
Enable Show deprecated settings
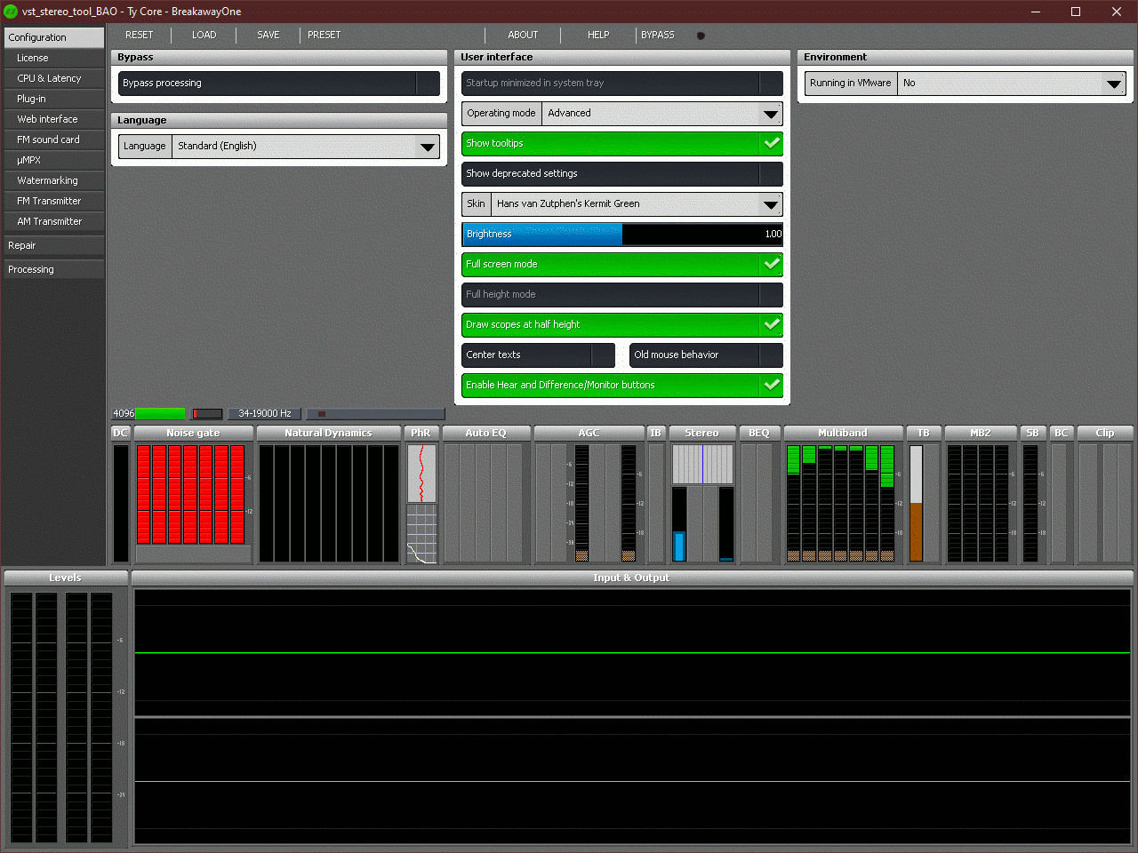(622, 174)
